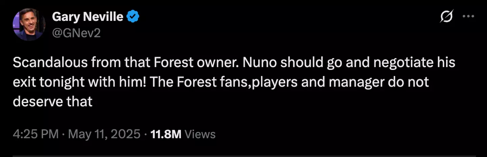Open the @GNev2 handle link
This screenshot has width=487, height=157.
[76, 33]
